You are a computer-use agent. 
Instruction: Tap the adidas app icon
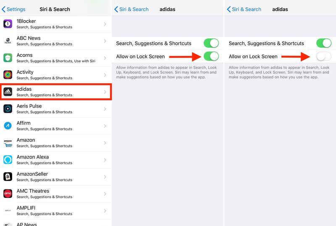click(8, 92)
